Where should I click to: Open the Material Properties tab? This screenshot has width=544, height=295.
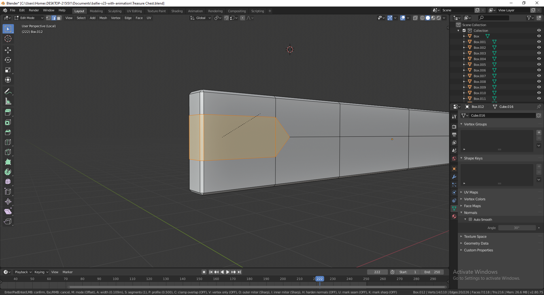pyautogui.click(x=454, y=216)
